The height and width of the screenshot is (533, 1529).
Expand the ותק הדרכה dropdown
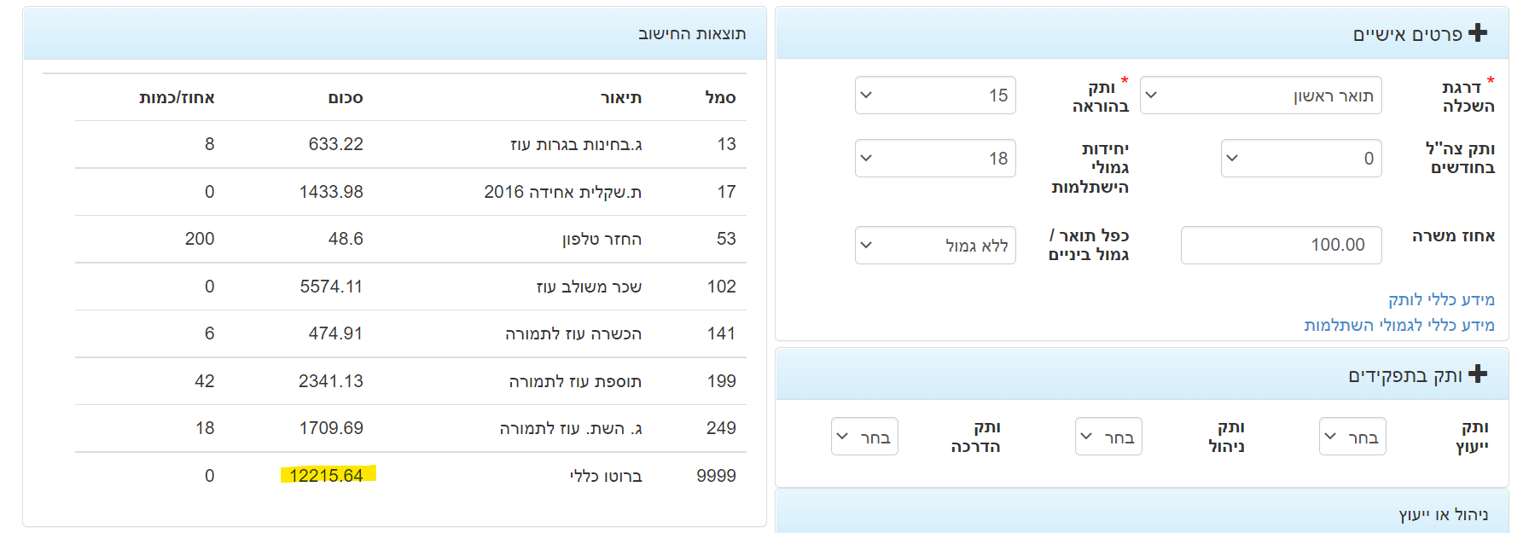864,437
